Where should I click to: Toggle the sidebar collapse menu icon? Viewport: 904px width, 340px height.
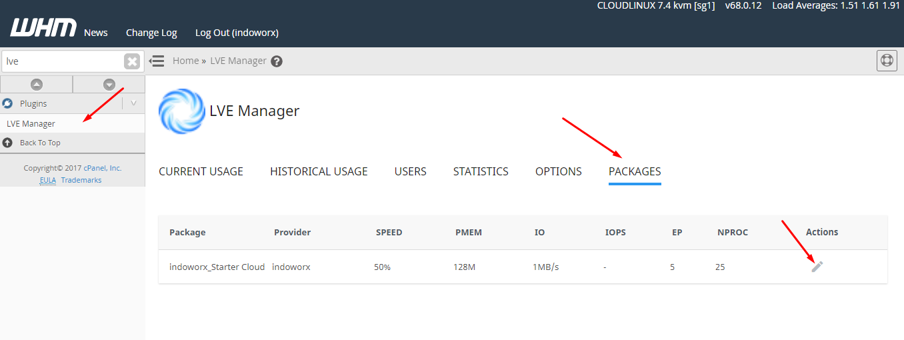coord(157,61)
